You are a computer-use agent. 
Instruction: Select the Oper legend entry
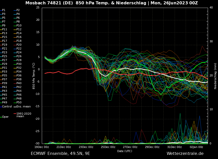coord(5,117)
